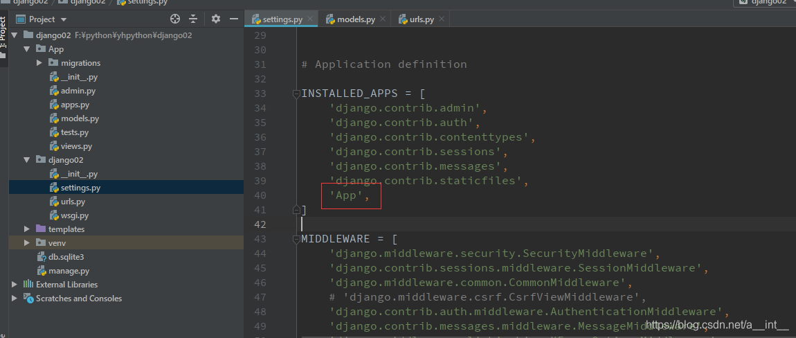Close the models.py tab

coord(383,19)
